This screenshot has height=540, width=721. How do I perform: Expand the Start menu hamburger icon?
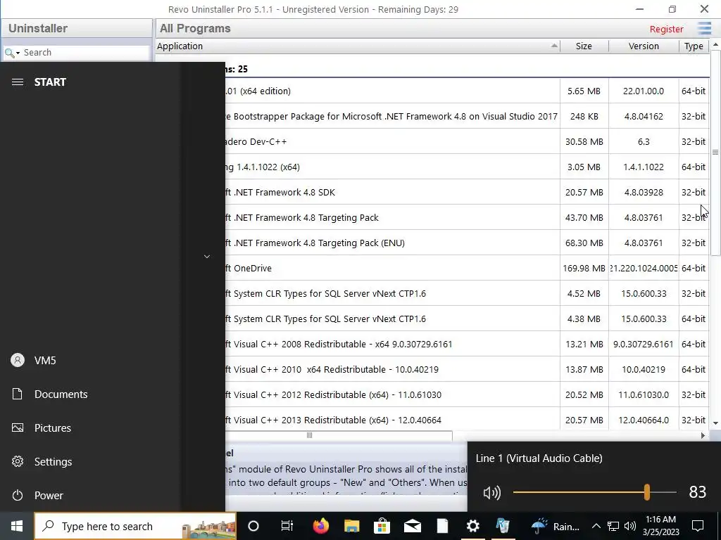pos(18,82)
